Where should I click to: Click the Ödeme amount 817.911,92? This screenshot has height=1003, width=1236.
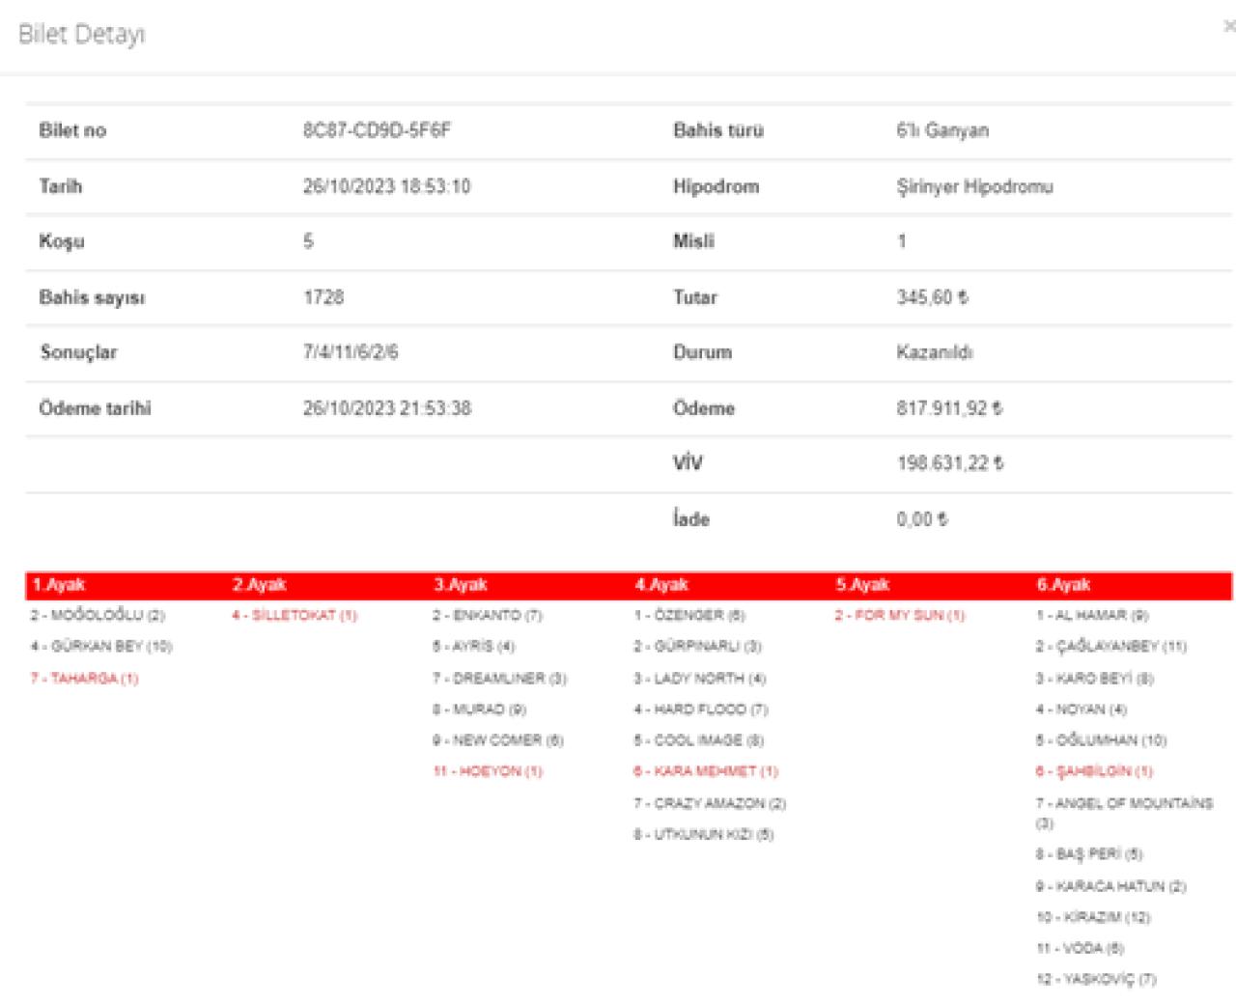(948, 408)
